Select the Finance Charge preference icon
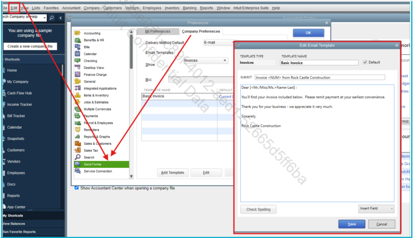413x238 pixels. point(78,74)
